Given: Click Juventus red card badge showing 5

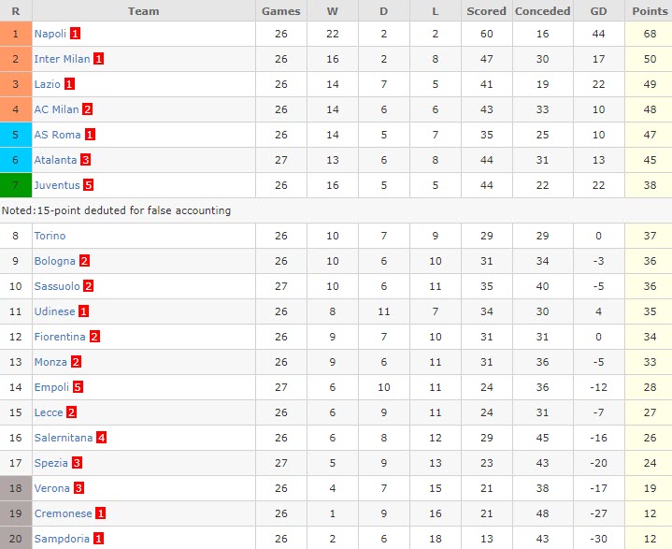Looking at the screenshot, I should point(88,185).
